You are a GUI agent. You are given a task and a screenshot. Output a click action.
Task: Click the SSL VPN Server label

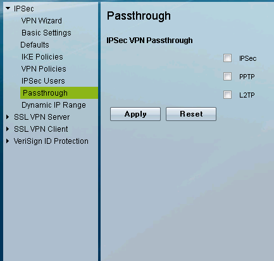(42, 117)
